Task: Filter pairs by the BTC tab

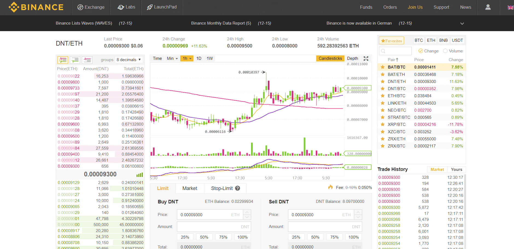Action: [x=419, y=40]
